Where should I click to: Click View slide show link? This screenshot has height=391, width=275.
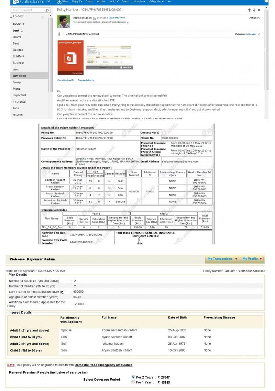[x=65, y=80]
